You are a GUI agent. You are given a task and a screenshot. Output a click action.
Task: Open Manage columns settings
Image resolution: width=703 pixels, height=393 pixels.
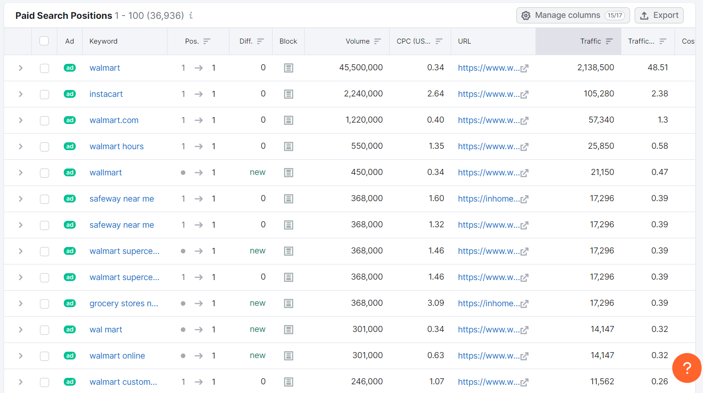(573, 15)
